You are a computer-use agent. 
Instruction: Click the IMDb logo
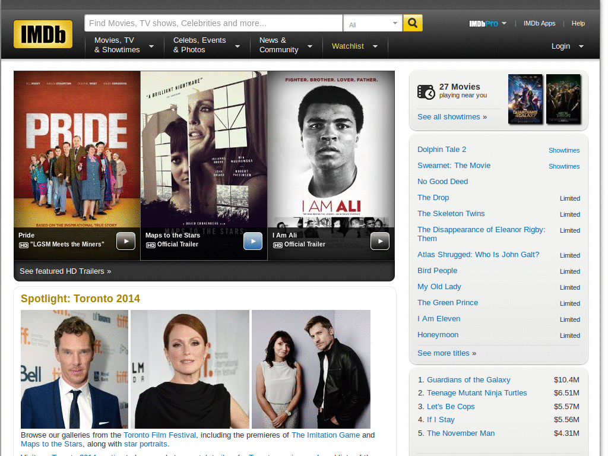coord(43,34)
